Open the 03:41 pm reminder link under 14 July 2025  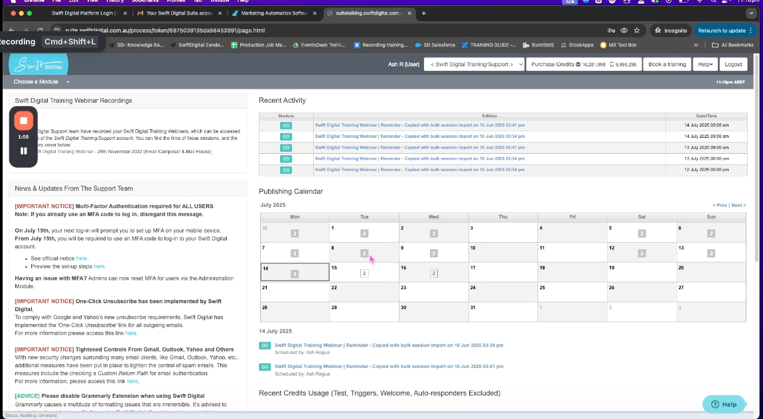[389, 367]
